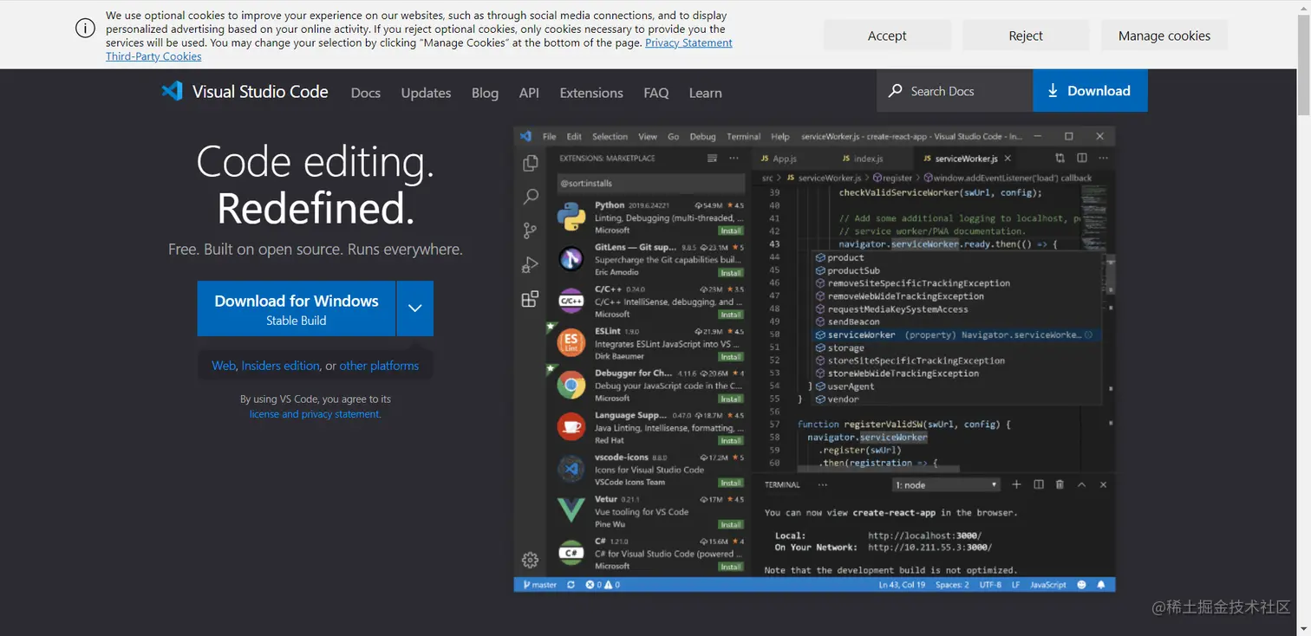The image size is (1311, 636).
Task: Follow the other platforms link
Action: [379, 366]
